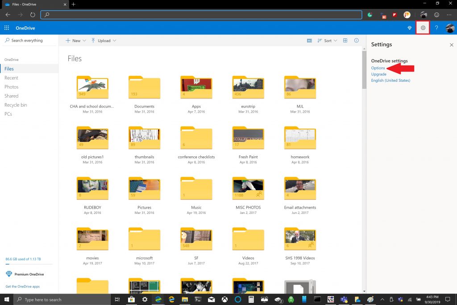Open Windows Start menu
Screen dimensions: 457x305
(x=6, y=299)
